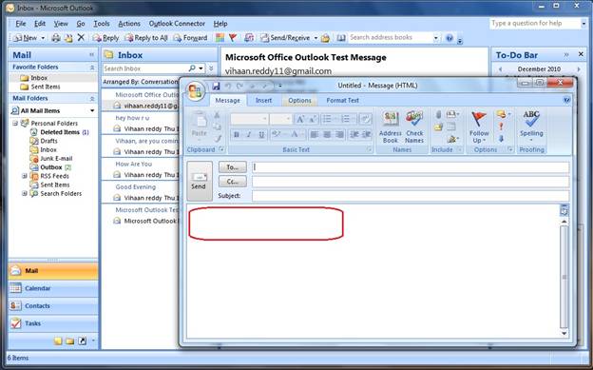Viewport: 593px width, 370px height.
Task: Center the text in Basic Text
Action: (327, 134)
